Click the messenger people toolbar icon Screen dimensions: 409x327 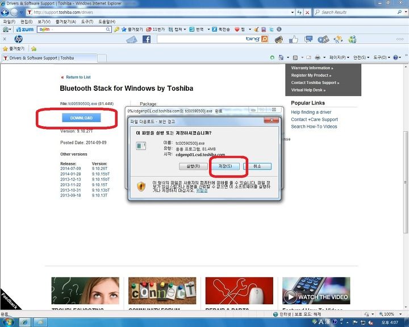[352, 39]
